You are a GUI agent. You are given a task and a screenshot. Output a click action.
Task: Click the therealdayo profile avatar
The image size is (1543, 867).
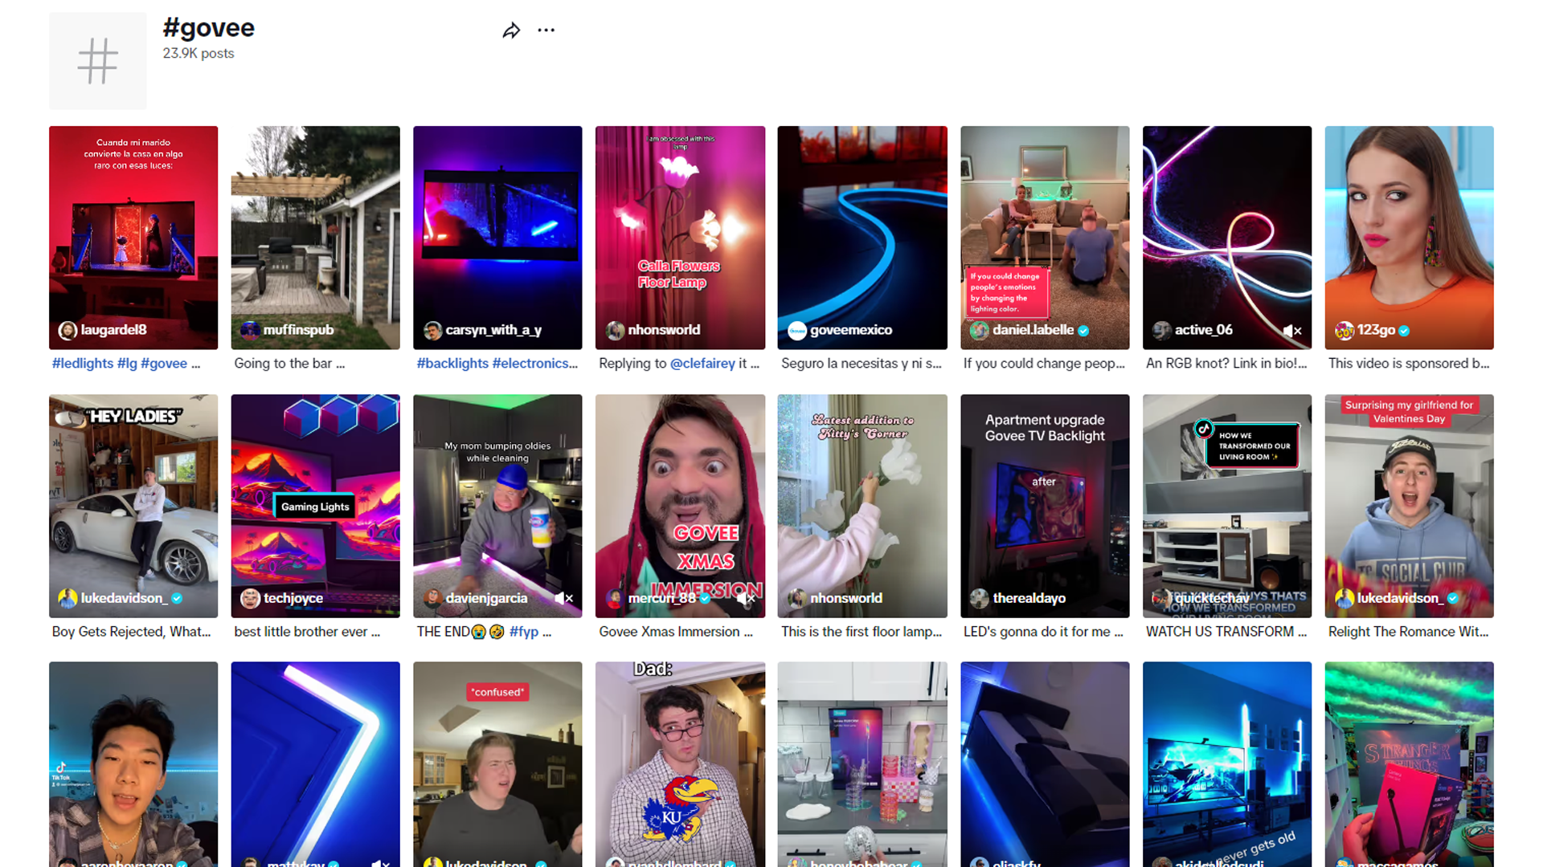coord(979,598)
